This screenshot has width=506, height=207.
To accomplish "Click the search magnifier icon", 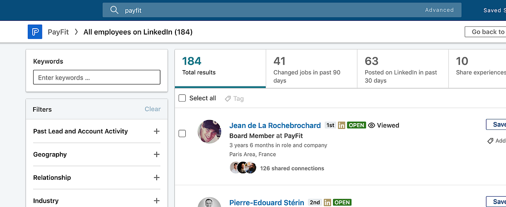I will click(x=114, y=10).
